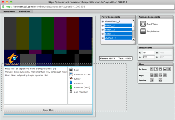Align to stage right edge

click(156, 69)
